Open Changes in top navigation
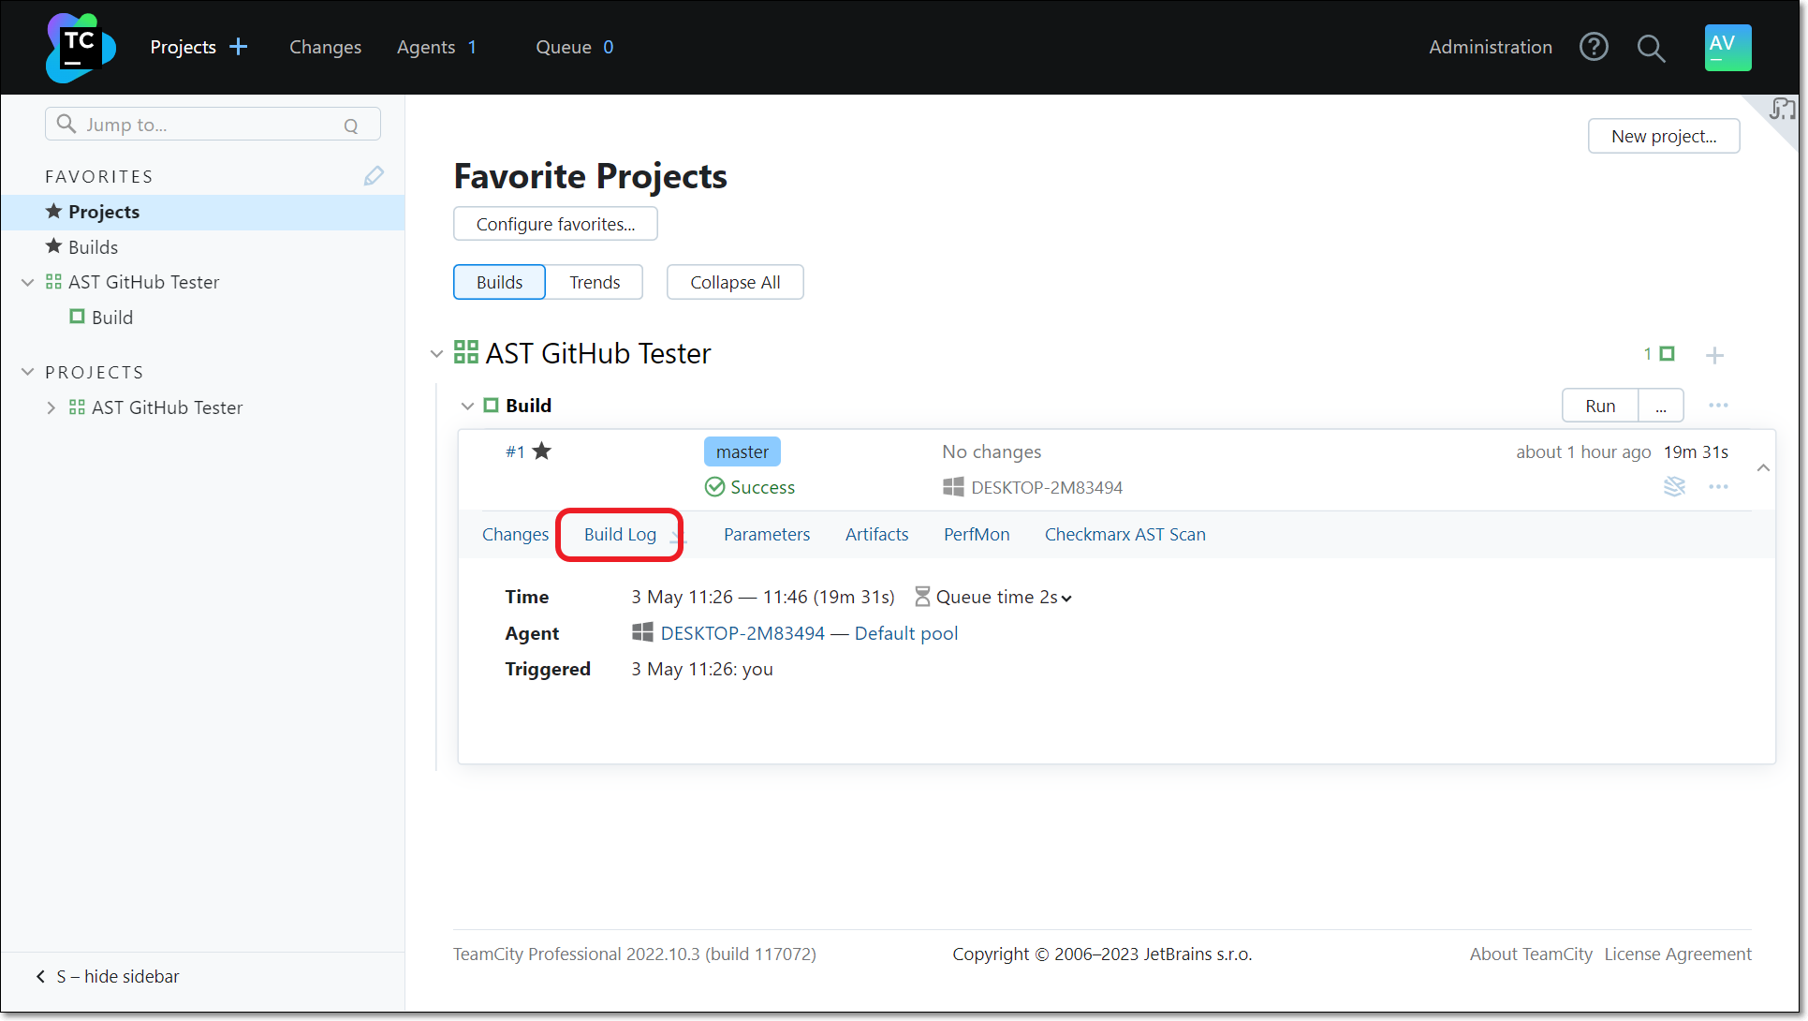This screenshot has height=1021, width=1808. point(325,47)
